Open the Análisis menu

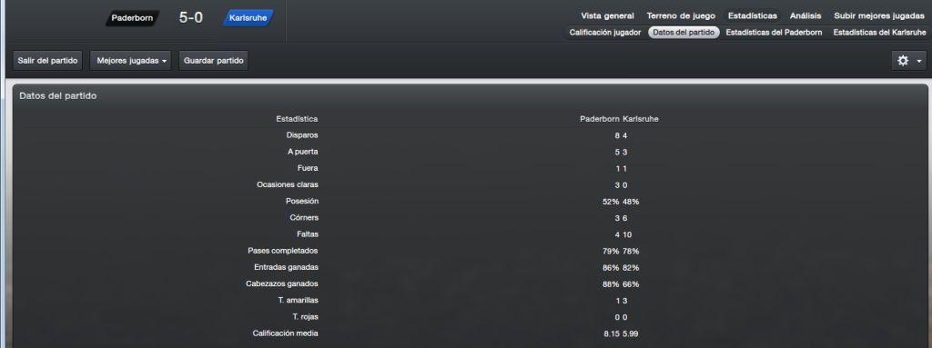coord(805,16)
